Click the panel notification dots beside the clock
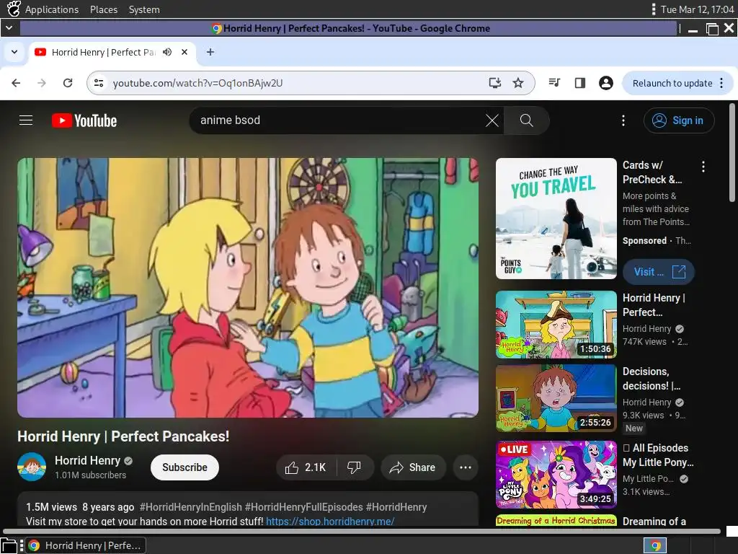The height and width of the screenshot is (554, 738). click(x=653, y=9)
